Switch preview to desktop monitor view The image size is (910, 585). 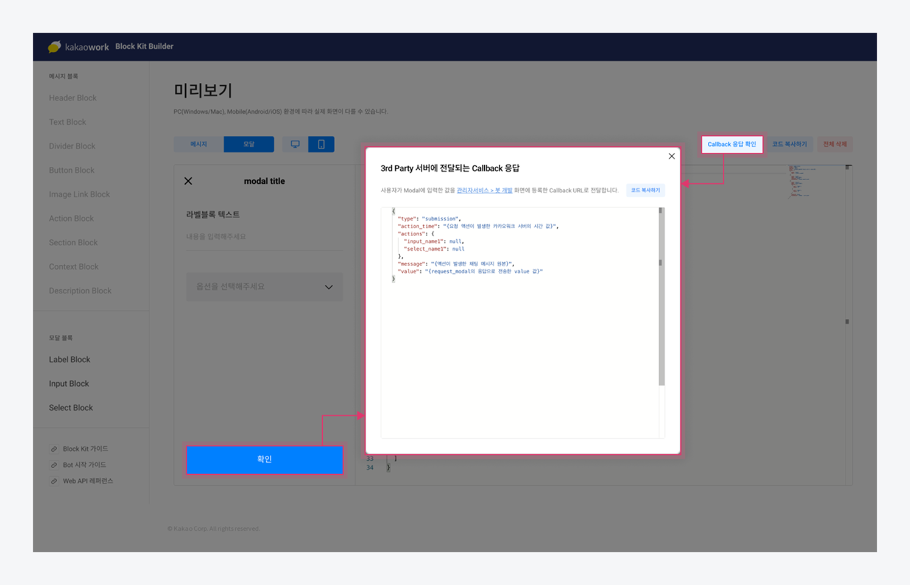pos(295,144)
